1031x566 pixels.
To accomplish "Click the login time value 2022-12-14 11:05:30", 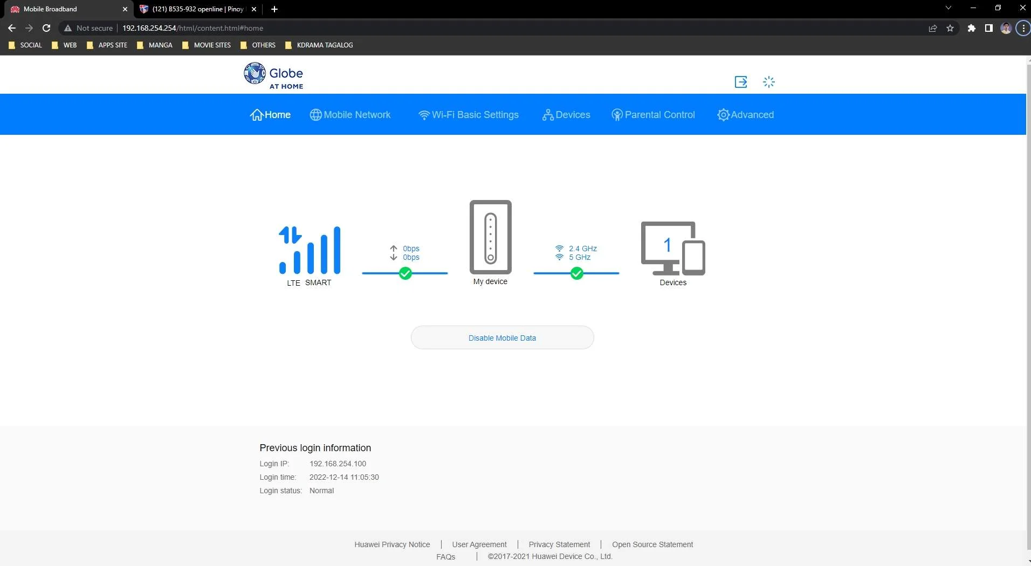I will click(344, 477).
